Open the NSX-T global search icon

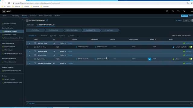pyautogui.click(x=167, y=11)
